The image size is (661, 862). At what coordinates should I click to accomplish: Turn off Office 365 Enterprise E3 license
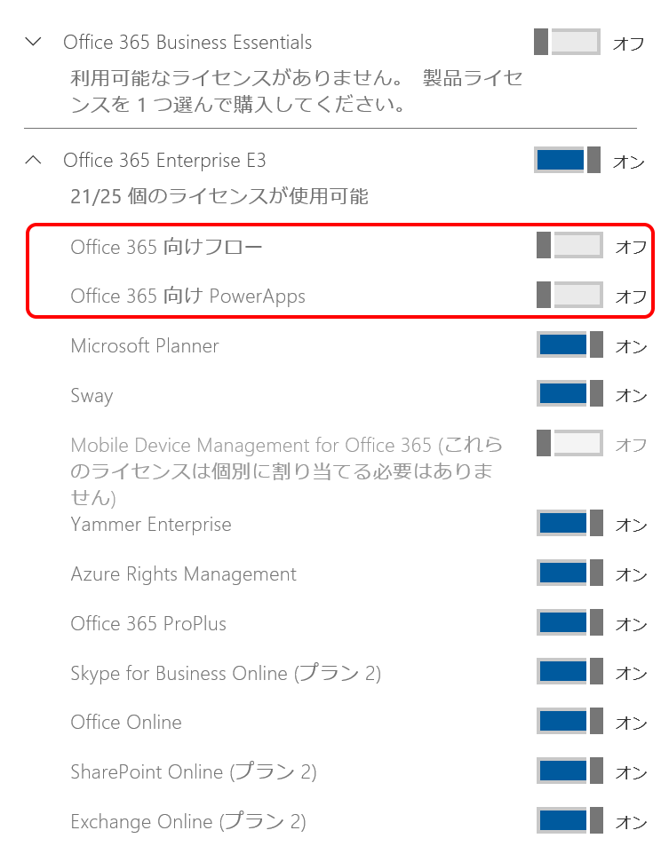pos(567,160)
